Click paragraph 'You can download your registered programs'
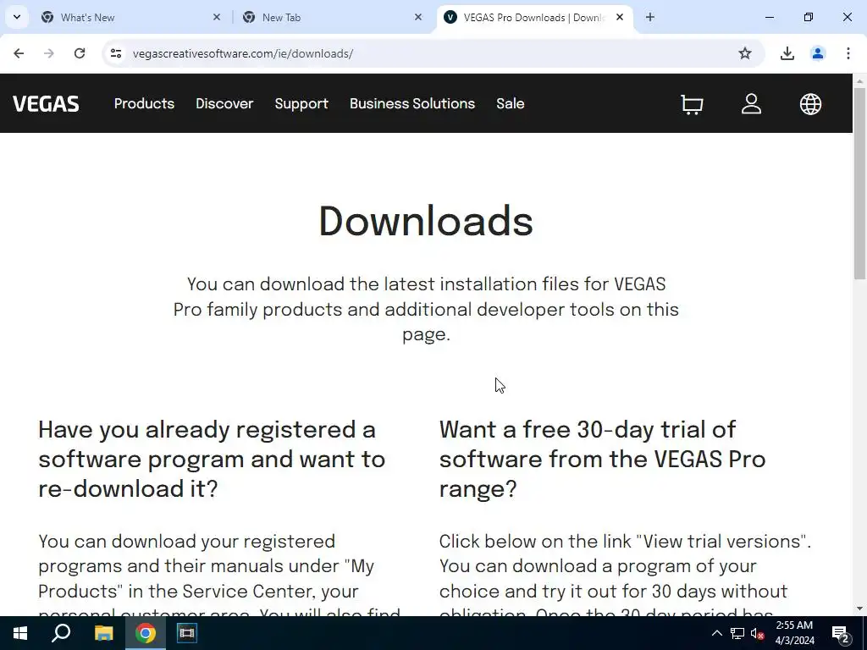This screenshot has width=867, height=650. tap(219, 574)
